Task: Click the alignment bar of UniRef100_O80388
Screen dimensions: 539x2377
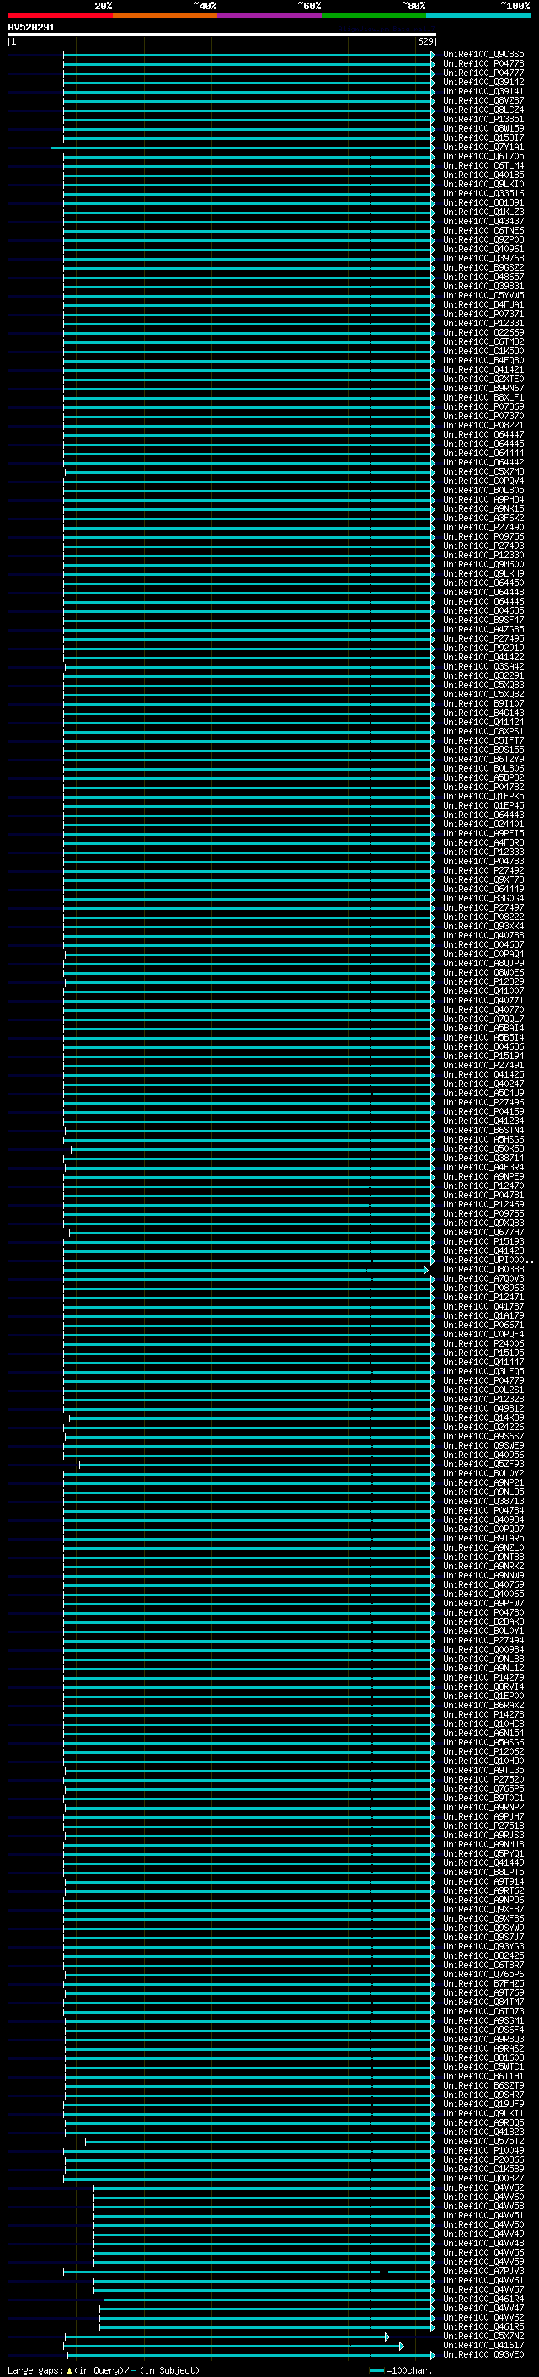Action: pyautogui.click(x=246, y=1271)
